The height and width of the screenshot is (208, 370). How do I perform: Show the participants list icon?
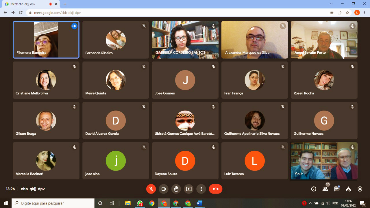325,189
